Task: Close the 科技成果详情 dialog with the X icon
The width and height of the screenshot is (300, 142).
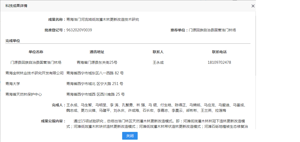Action: point(253,6)
